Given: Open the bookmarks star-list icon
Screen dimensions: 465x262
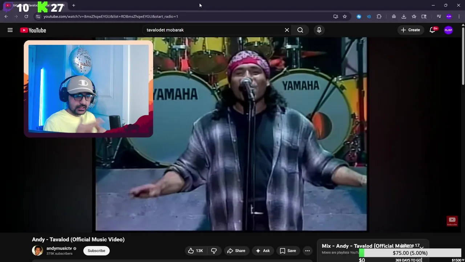Looking at the screenshot, I should pos(414,16).
